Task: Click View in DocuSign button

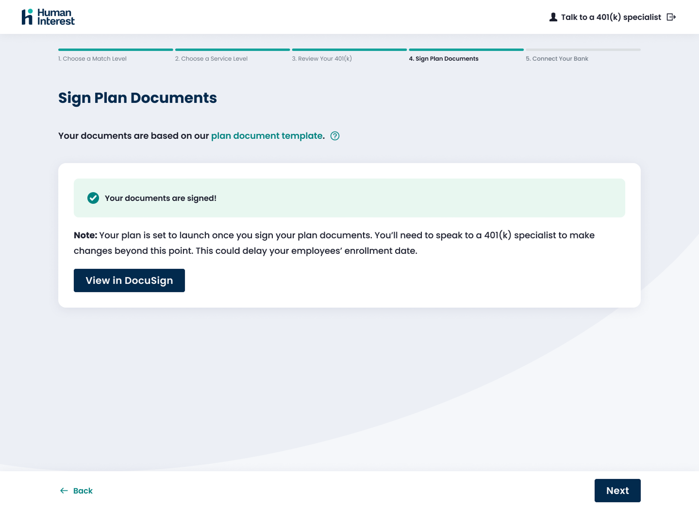Action: pyautogui.click(x=129, y=280)
